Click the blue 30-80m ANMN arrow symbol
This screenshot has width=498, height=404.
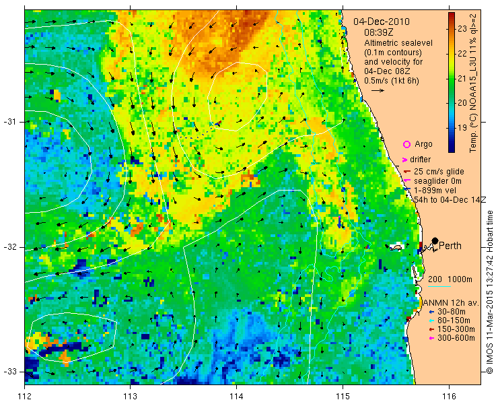click(x=431, y=312)
